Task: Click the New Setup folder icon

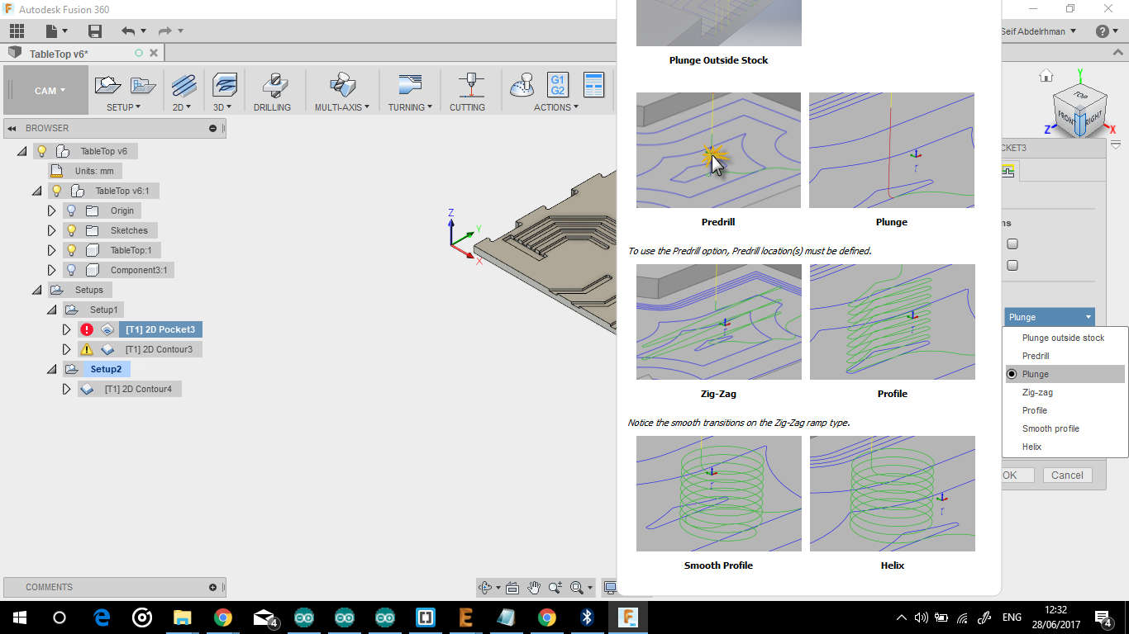Action: coord(107,84)
